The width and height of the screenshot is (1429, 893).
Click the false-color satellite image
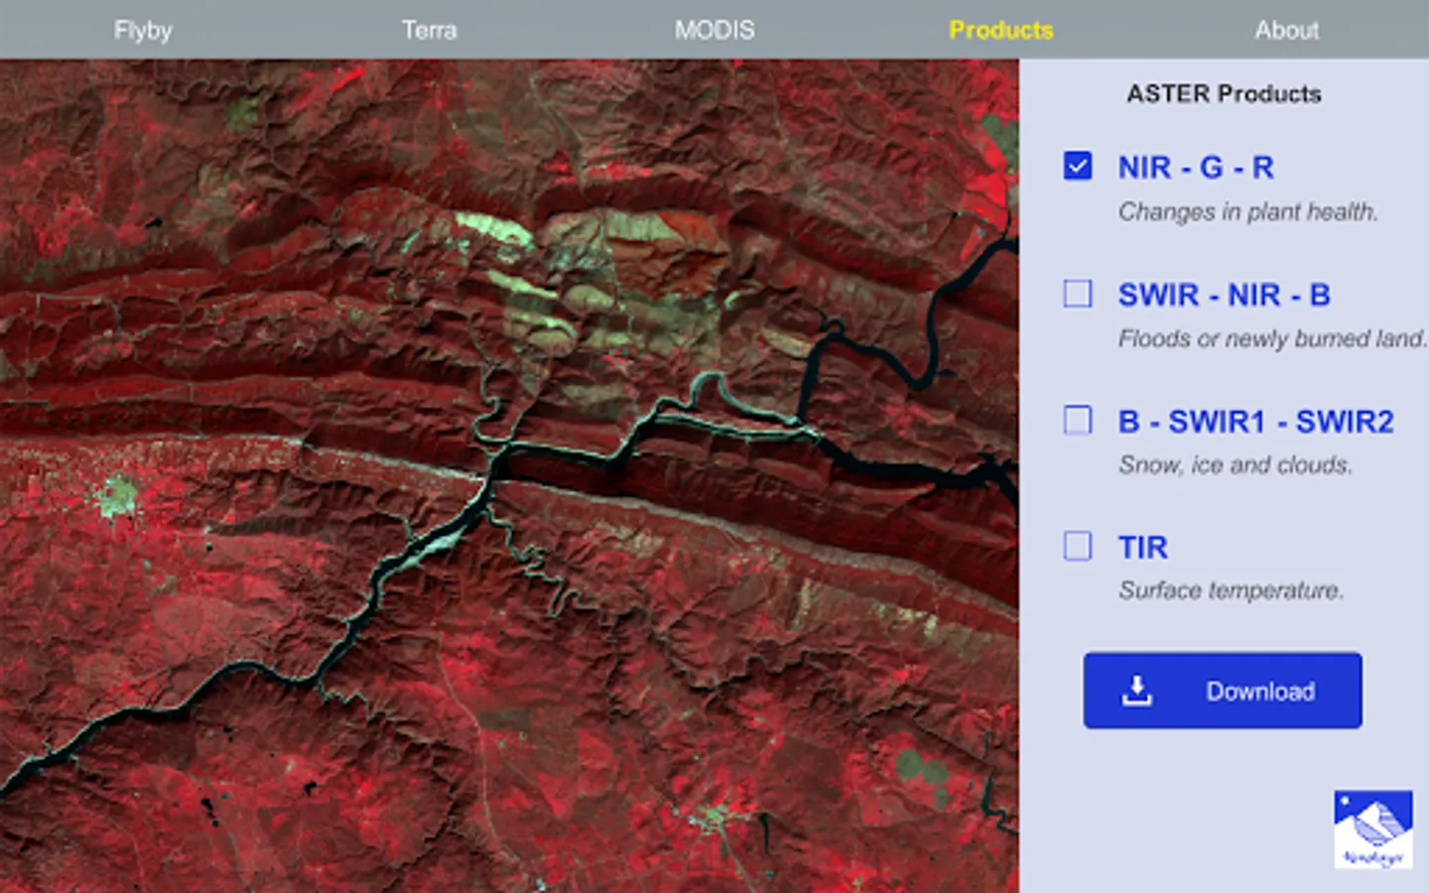click(x=509, y=476)
